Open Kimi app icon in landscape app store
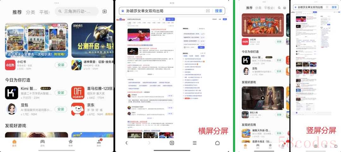The width and height of the screenshot is (341, 152). pyautogui.click(x=12, y=93)
